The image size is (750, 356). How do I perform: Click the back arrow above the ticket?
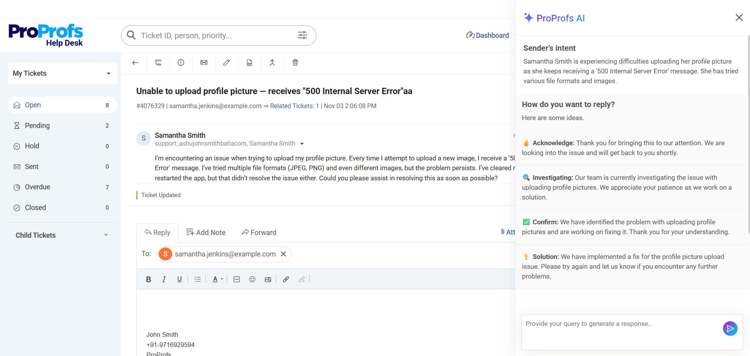tap(135, 63)
